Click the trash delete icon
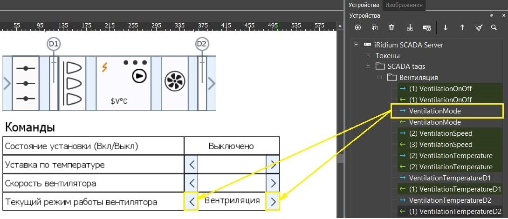The image size is (508, 219). point(391,28)
